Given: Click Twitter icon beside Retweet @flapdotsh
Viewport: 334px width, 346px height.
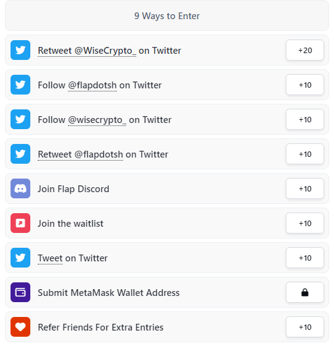Looking at the screenshot, I should (x=20, y=154).
